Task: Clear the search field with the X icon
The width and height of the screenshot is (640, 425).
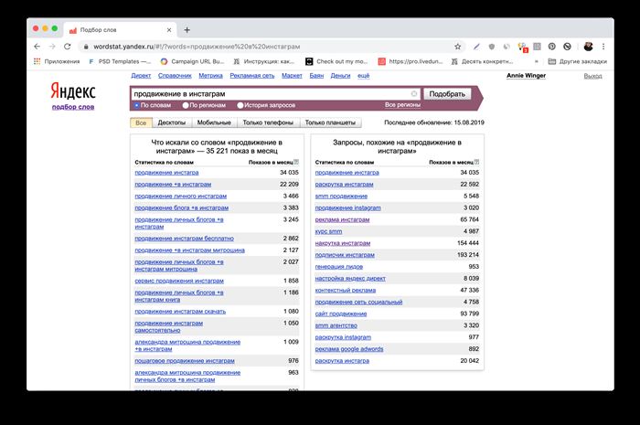Action: coord(414,94)
